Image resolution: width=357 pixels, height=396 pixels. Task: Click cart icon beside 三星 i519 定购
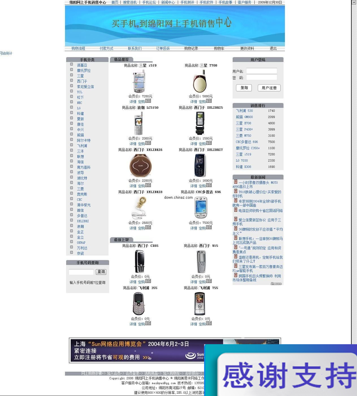tap(148, 101)
